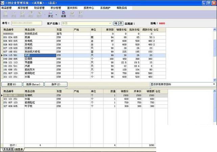Click the greyed-out 打印 printer icon

click(x=72, y=14)
